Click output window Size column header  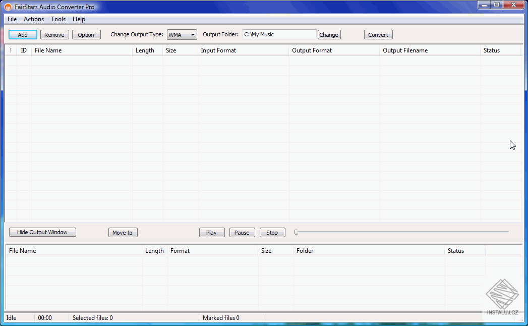(276, 251)
